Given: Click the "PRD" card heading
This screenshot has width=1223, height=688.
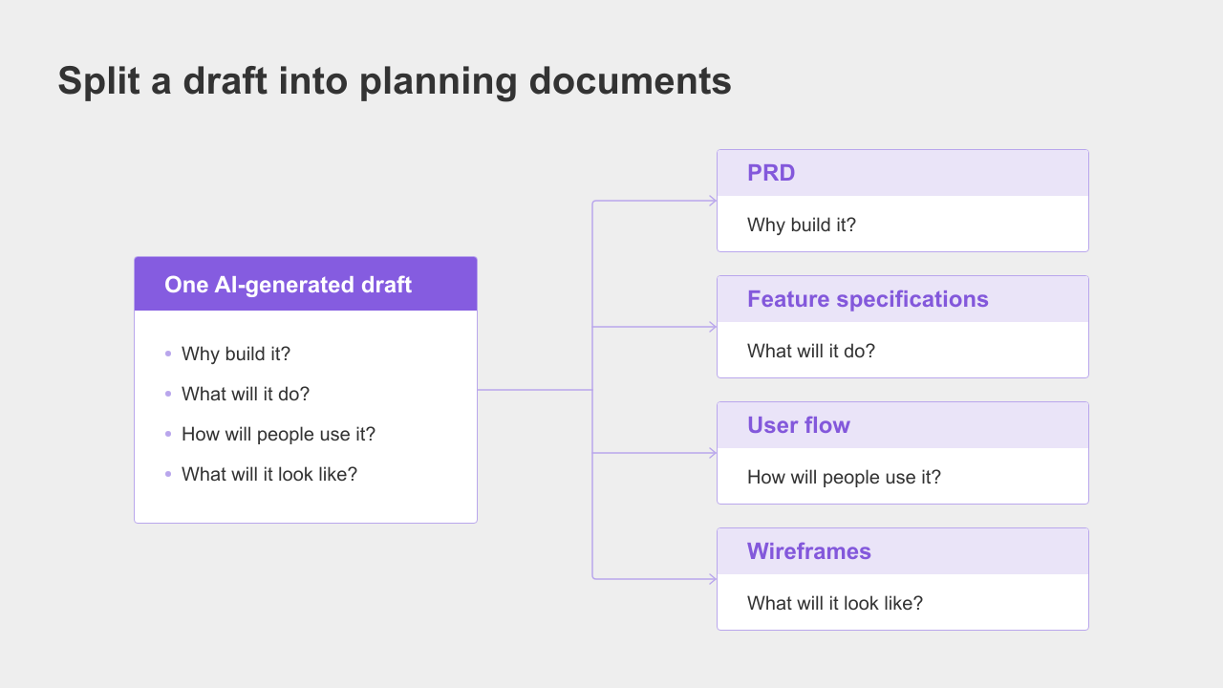Looking at the screenshot, I should 771,173.
